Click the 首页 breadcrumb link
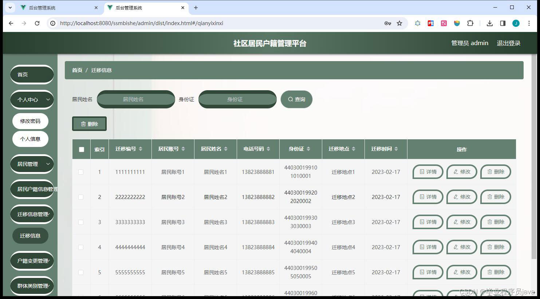 [77, 70]
